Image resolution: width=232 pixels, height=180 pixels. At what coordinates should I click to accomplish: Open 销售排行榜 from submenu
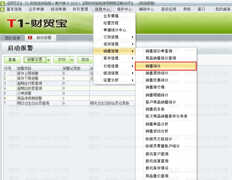(166, 87)
